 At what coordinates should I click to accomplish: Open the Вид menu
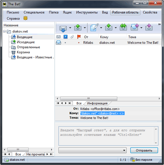(x=105, y=12)
